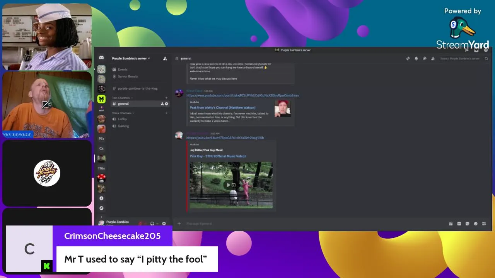This screenshot has width=495, height=278.
Task: Click the invite people icon beside server name
Action: point(165,58)
